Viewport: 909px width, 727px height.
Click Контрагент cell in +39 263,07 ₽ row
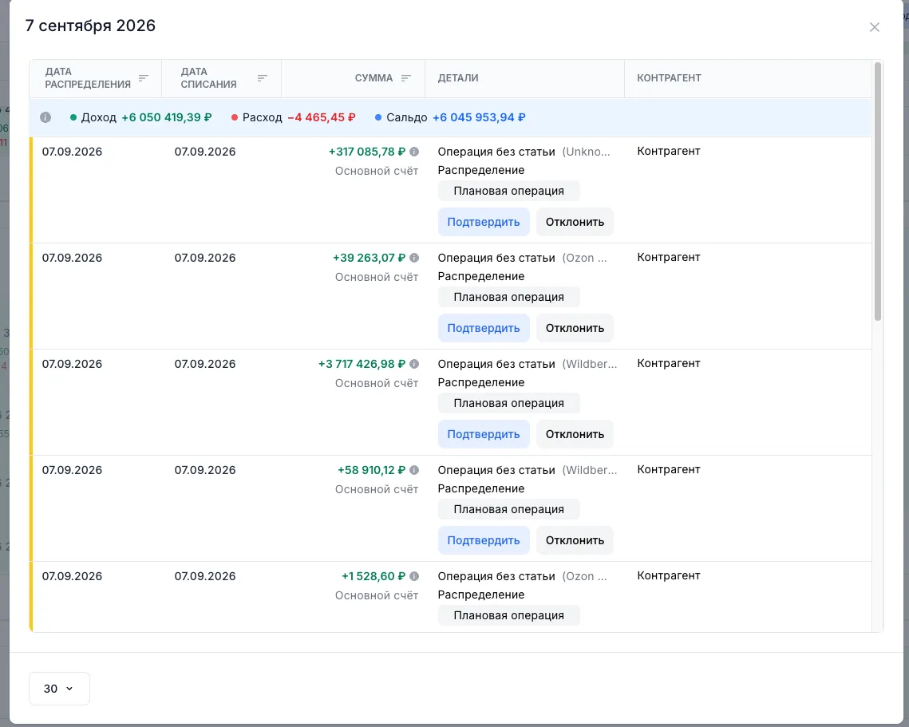pos(669,257)
